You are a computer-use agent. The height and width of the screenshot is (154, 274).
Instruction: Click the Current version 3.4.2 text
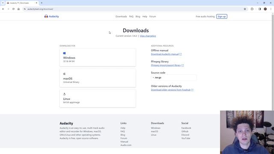[126, 36]
